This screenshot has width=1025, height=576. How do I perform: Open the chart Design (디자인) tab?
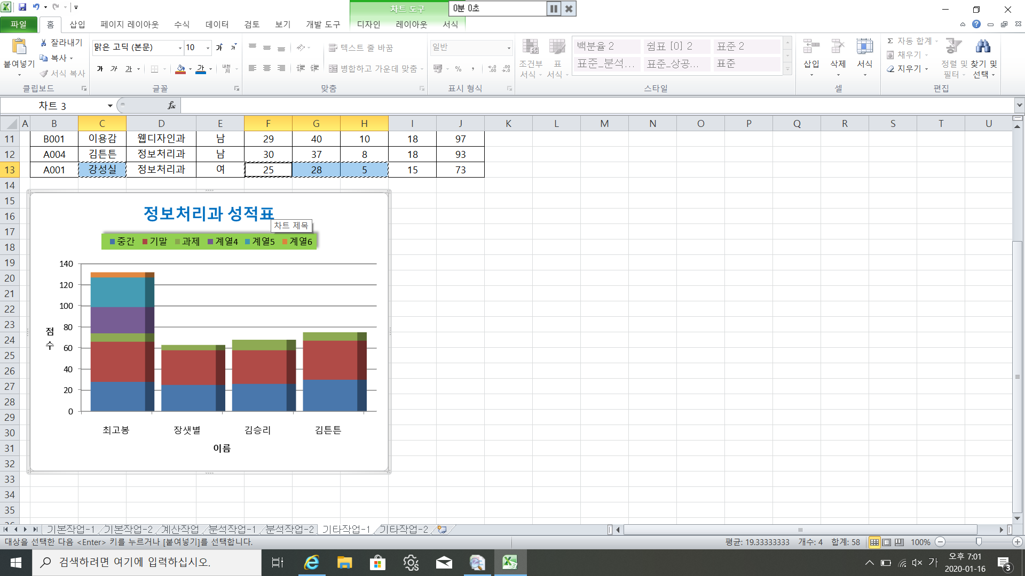coord(368,25)
